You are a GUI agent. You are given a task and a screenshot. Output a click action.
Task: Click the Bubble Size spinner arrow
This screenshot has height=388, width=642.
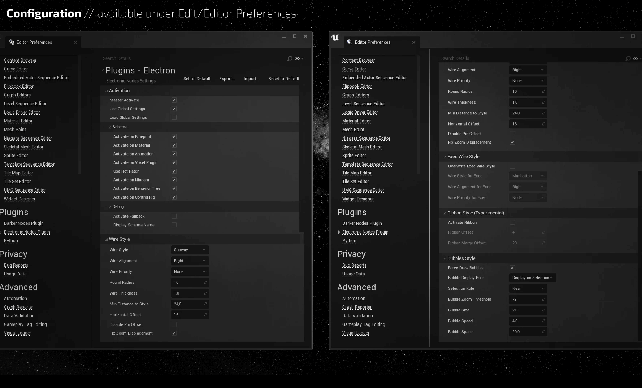[544, 310]
